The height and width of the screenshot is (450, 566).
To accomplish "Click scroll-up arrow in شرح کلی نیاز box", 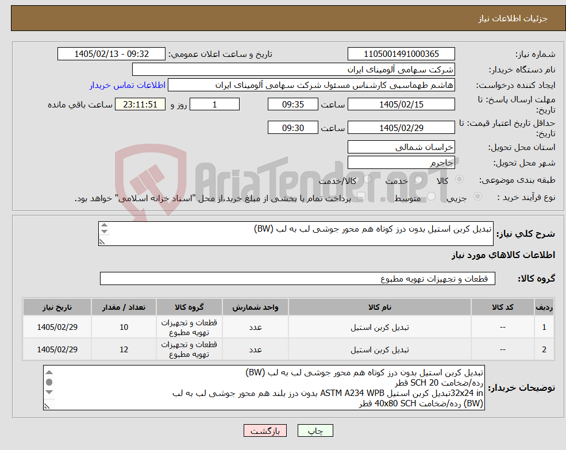I will point(104,225).
